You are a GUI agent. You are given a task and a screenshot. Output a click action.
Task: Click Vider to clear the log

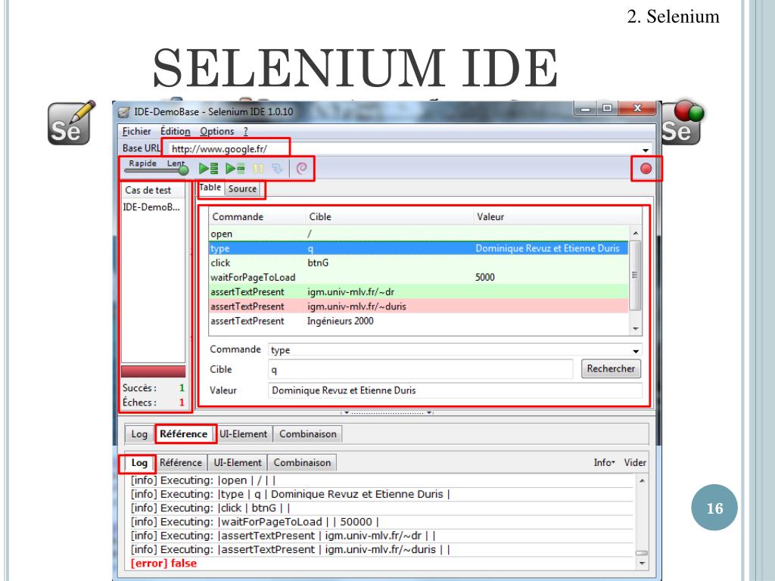[635, 462]
